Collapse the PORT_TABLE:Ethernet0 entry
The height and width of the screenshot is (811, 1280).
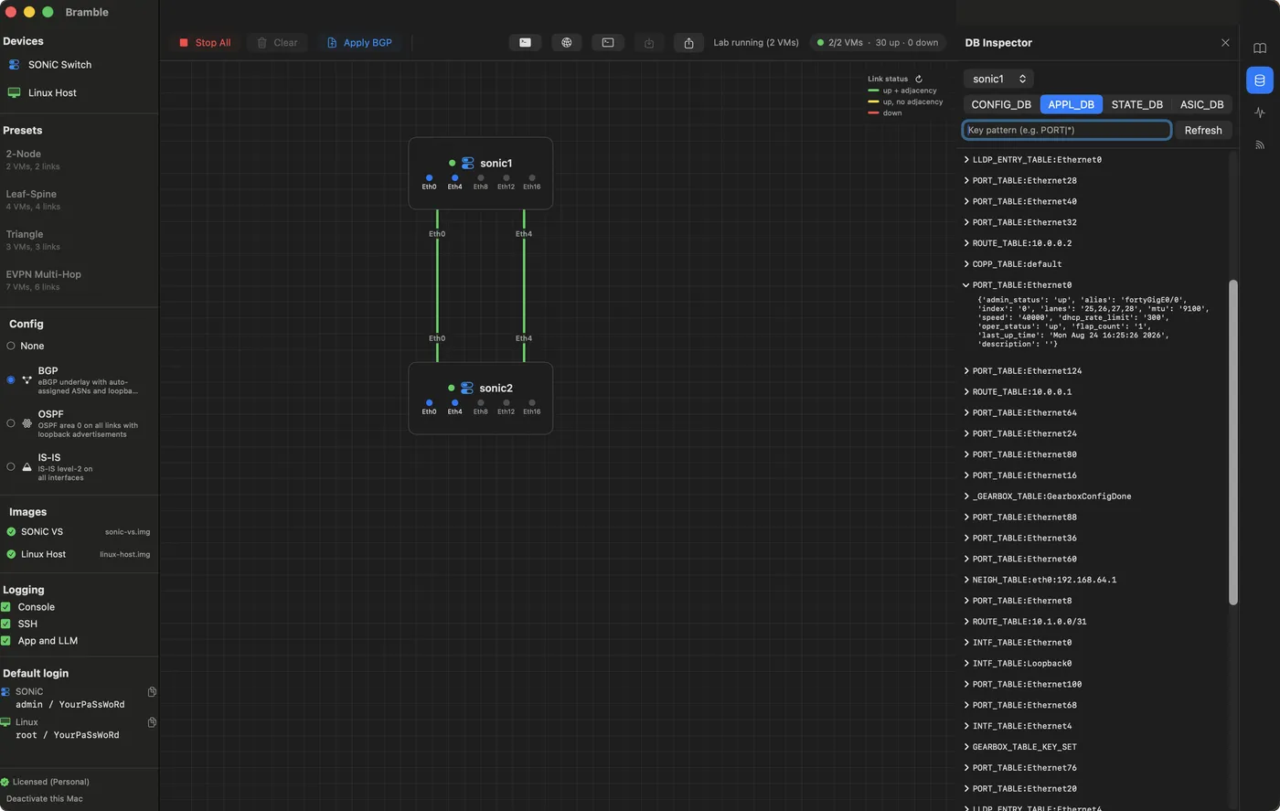(966, 285)
